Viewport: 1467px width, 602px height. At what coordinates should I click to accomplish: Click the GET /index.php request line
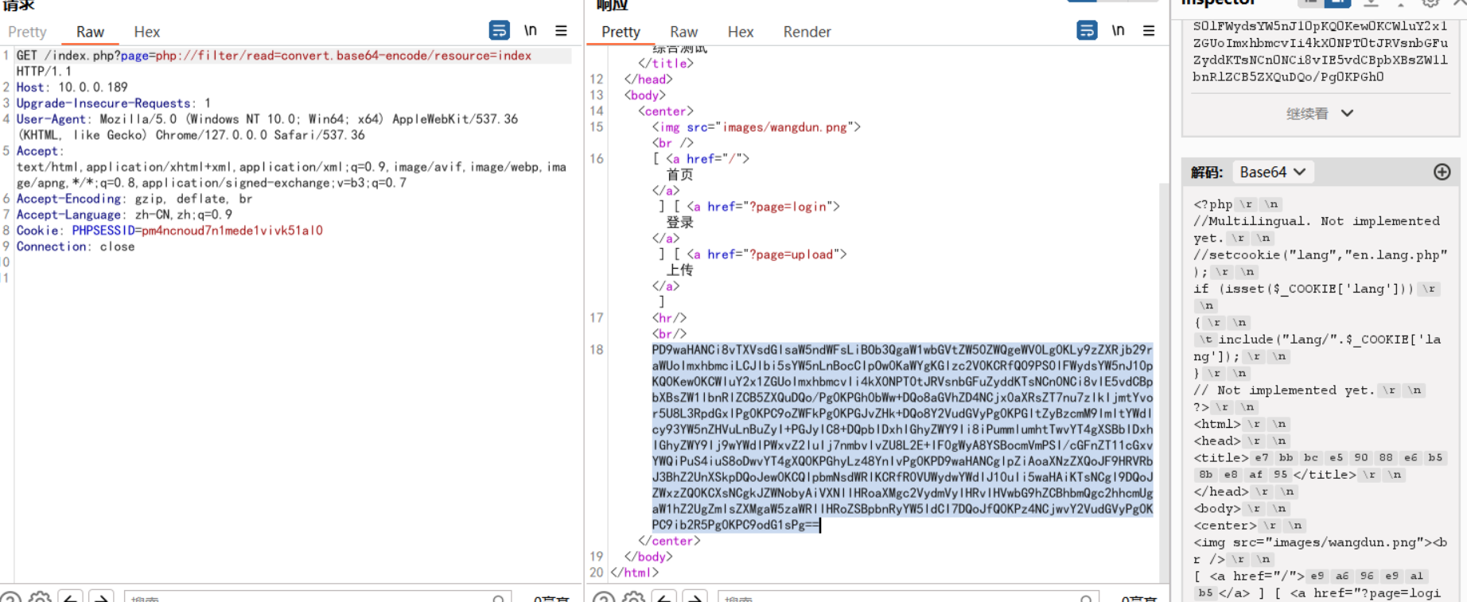(274, 56)
